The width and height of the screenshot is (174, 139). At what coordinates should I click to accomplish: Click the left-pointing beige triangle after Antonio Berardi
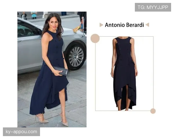pos(147,25)
